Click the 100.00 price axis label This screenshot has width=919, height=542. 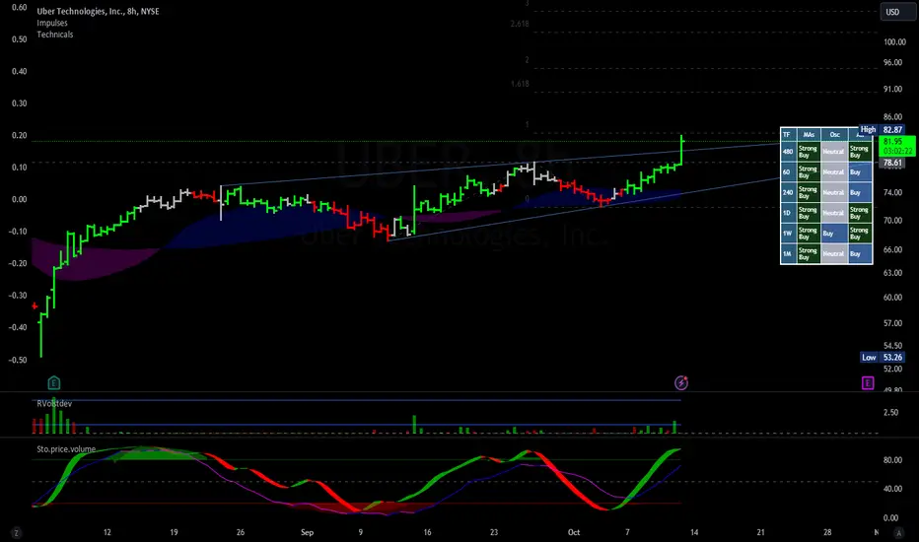(894, 41)
